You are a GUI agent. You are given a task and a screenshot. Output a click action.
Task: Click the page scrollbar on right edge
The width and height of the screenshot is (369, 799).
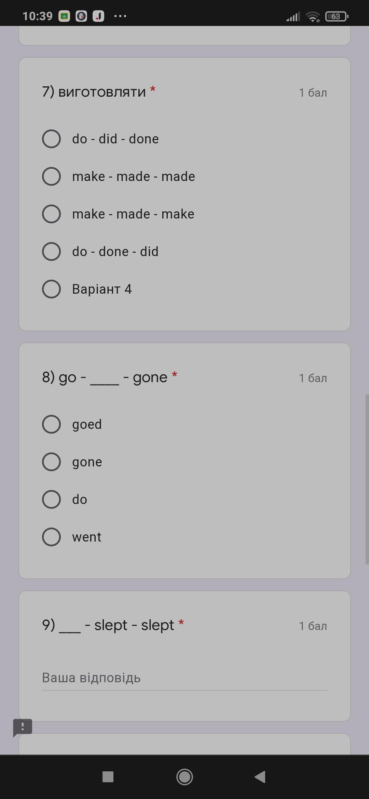(x=367, y=478)
